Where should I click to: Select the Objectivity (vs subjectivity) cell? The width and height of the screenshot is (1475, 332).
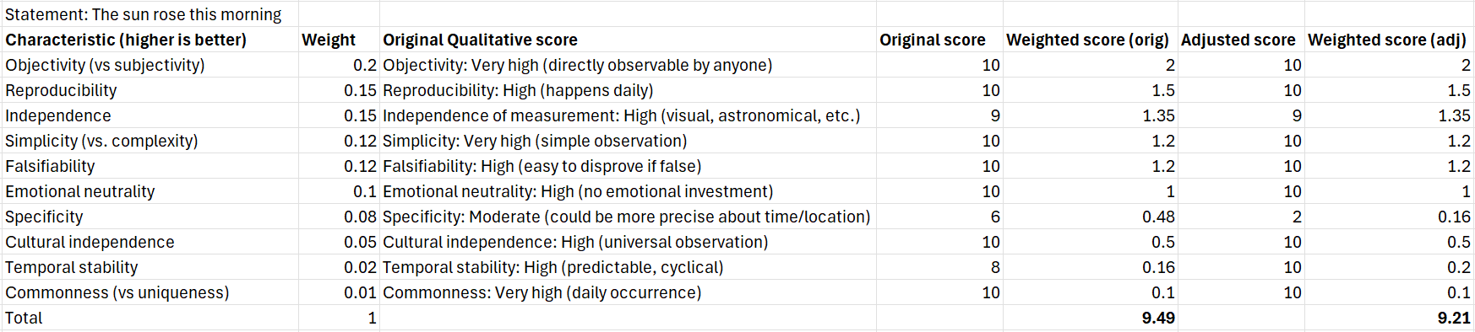(x=150, y=65)
